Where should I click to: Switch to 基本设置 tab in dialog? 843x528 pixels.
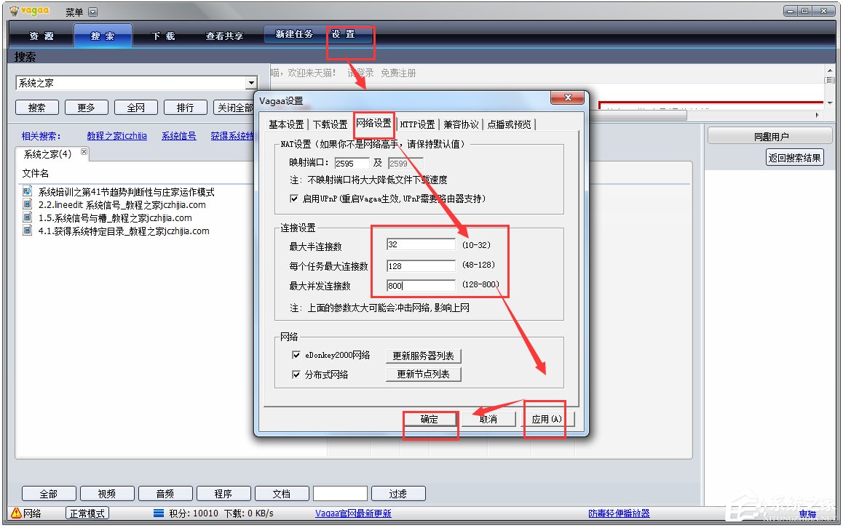click(x=286, y=124)
